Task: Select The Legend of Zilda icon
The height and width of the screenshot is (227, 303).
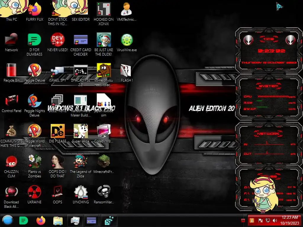Action: click(x=80, y=166)
